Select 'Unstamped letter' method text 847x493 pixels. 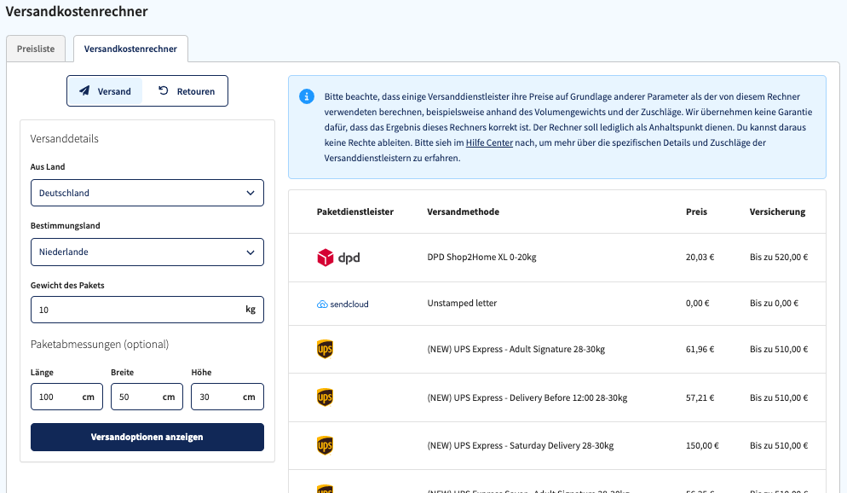[462, 304]
